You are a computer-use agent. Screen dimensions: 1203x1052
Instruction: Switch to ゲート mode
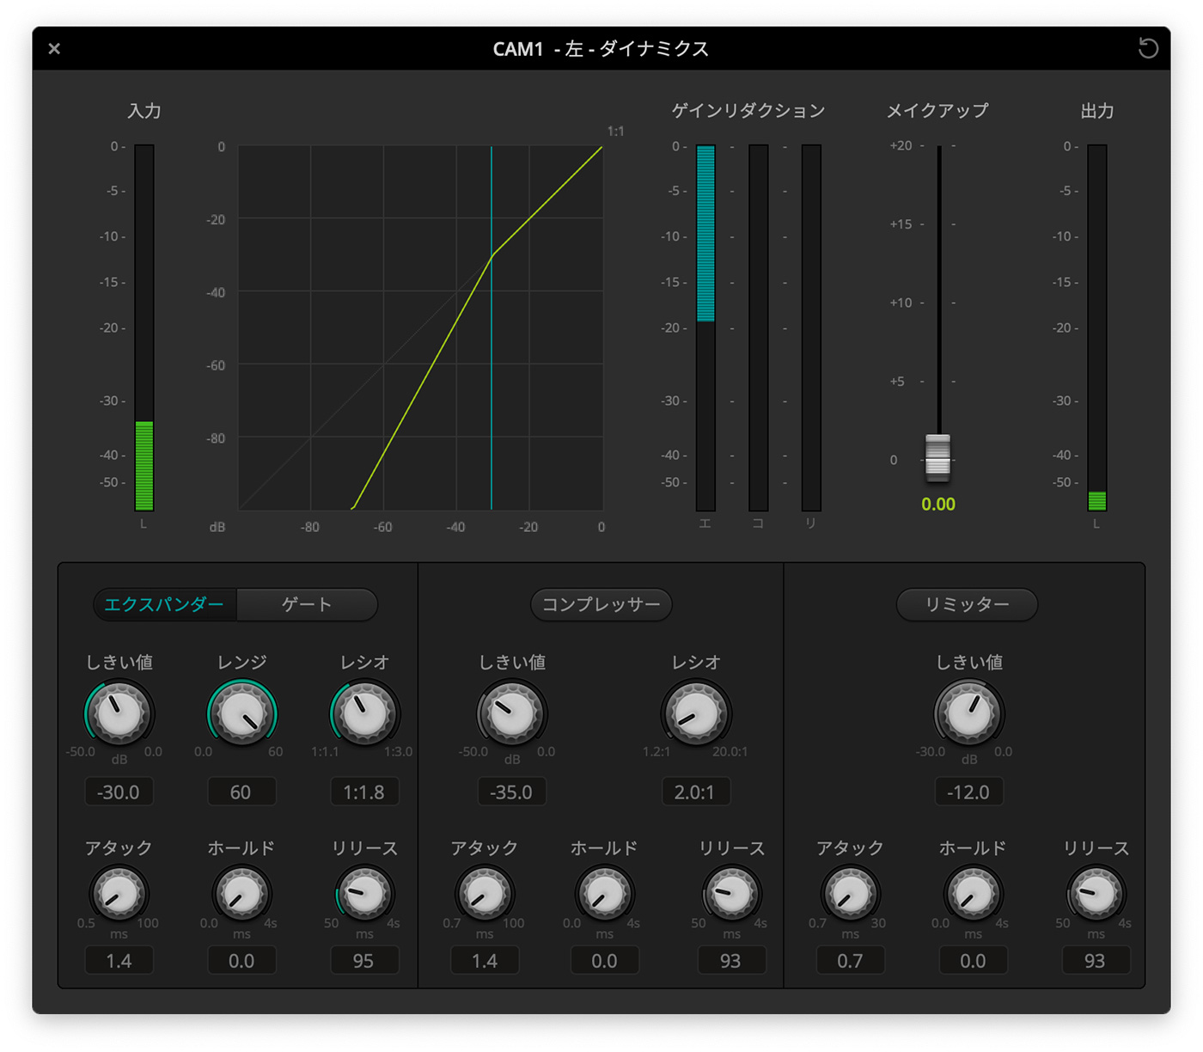(x=307, y=604)
